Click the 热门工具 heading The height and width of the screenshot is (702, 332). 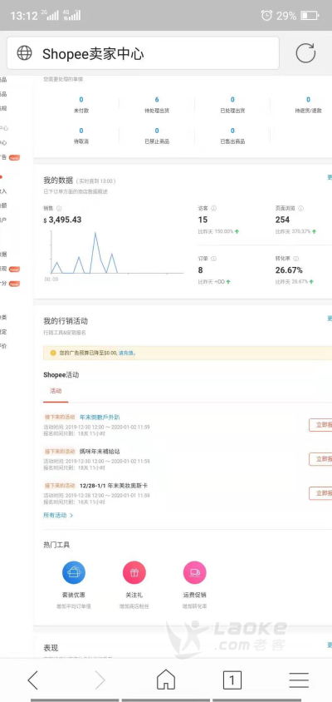tap(56, 545)
